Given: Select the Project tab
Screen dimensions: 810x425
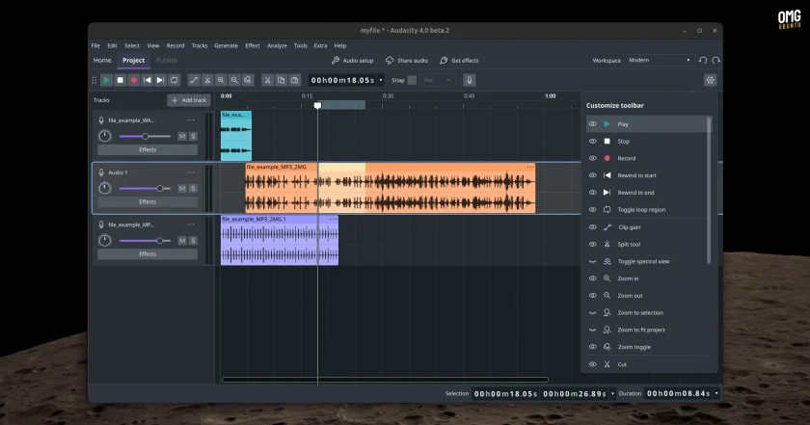Looking at the screenshot, I should coord(133,61).
